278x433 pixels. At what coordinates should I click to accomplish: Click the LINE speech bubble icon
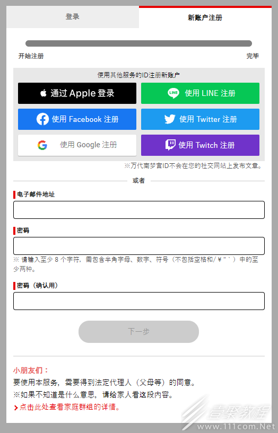pos(173,93)
